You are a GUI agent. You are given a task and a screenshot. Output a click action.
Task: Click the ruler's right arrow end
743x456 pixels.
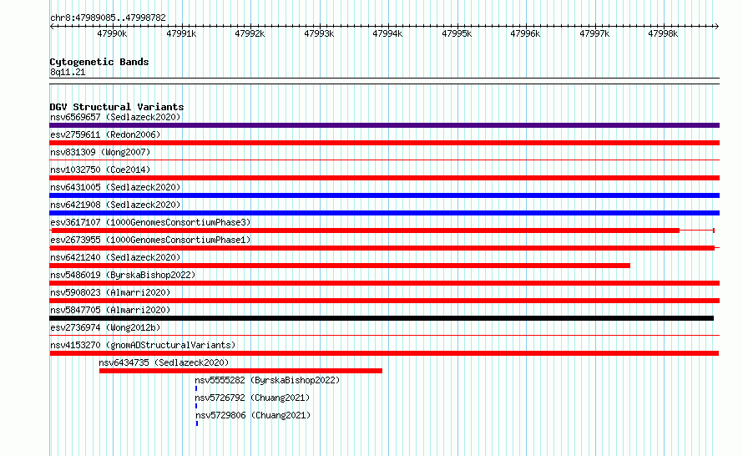tap(717, 27)
